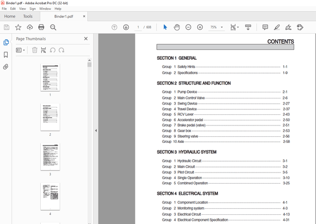Viewport: 316px width, 224px height.
Task: Add a comment with sticky note icon
Action: coord(265,27)
